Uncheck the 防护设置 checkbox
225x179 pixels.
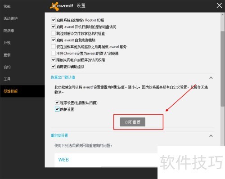(57, 109)
